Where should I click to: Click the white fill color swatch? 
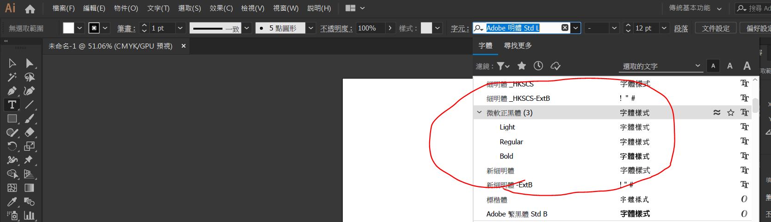point(68,28)
